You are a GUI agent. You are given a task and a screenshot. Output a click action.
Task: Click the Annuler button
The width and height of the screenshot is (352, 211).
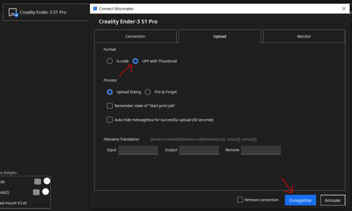(333, 200)
